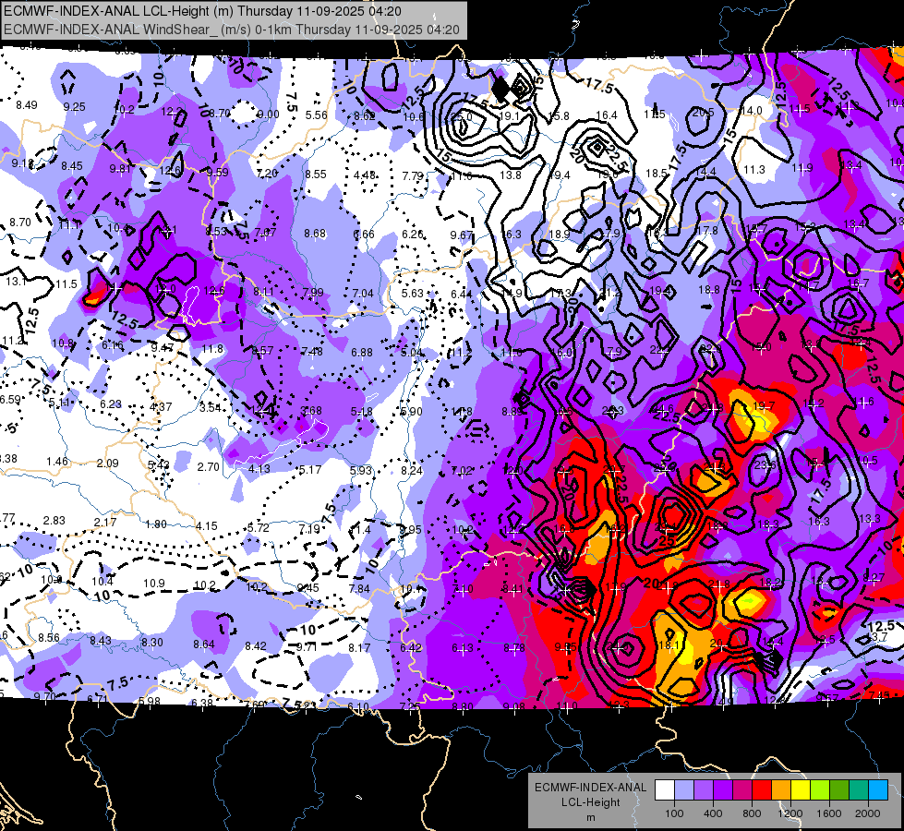This screenshot has width=904, height=831.
Task: Click the LCL-Height title line at top
Action: tap(202, 11)
